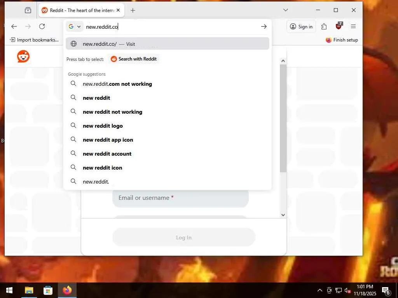Open the network tray icon
The image size is (398, 298).
(339, 290)
